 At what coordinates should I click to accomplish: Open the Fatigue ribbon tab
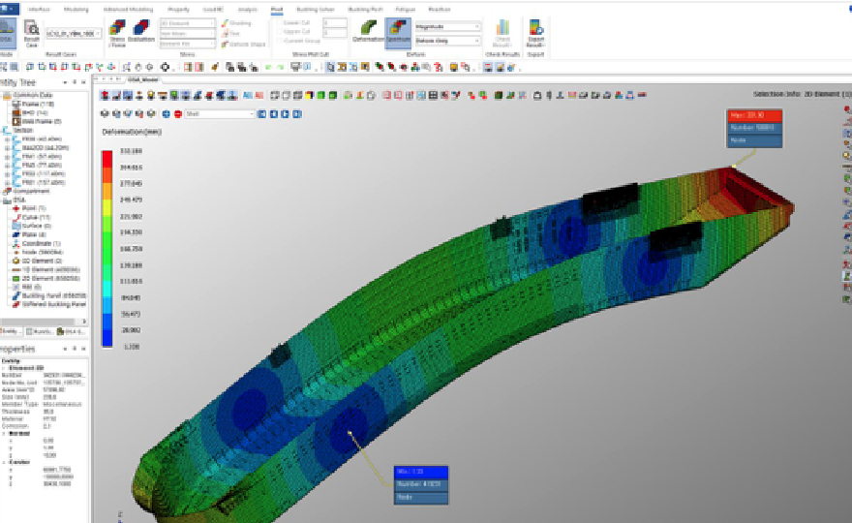[x=406, y=8]
